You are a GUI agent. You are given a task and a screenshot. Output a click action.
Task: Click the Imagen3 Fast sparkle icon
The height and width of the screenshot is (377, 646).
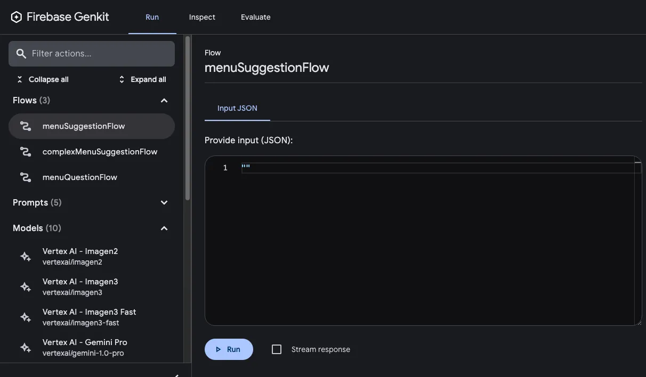tap(25, 317)
